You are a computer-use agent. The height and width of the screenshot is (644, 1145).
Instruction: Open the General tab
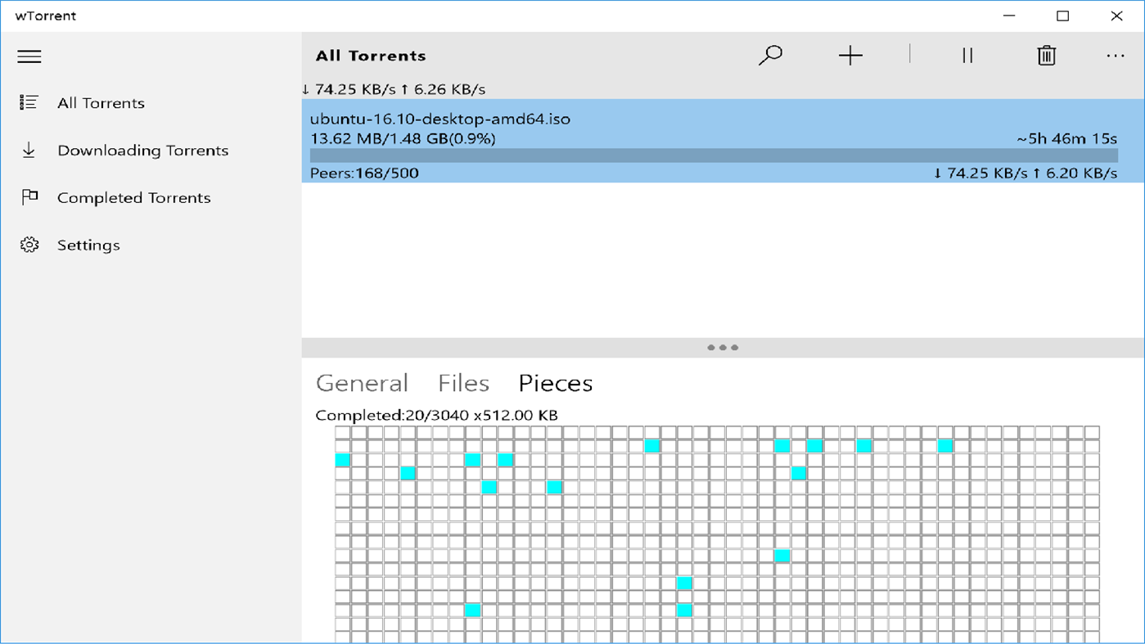click(362, 383)
